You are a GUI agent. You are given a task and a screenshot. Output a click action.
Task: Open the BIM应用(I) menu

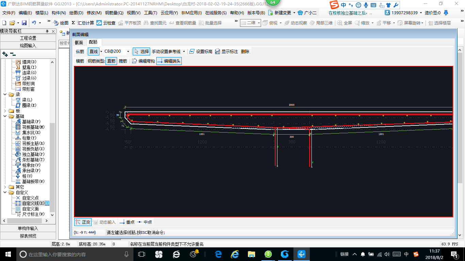click(192, 13)
